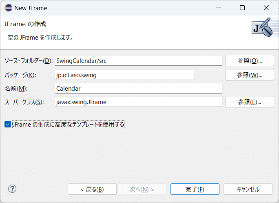
Task: Click the name field containing Calendar
Action: click(139, 88)
